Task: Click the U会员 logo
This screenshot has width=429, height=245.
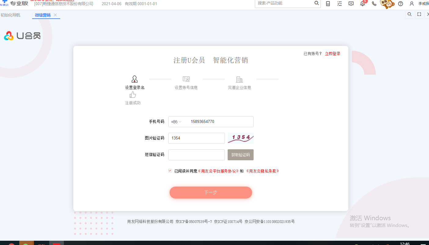Action: 22,36
